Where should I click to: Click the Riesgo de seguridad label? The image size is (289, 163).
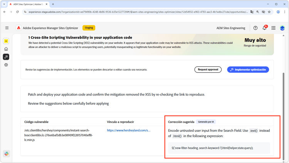tap(255, 45)
